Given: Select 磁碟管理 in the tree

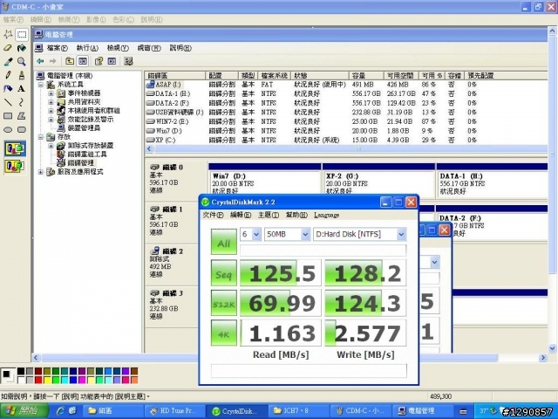Looking at the screenshot, I should click(81, 163).
